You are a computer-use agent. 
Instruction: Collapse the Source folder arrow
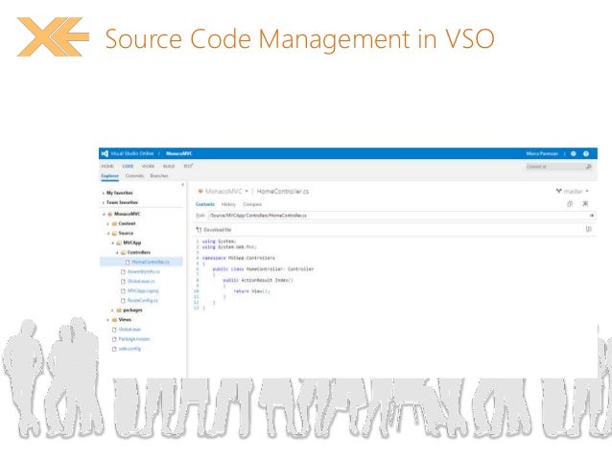pyautogui.click(x=108, y=233)
